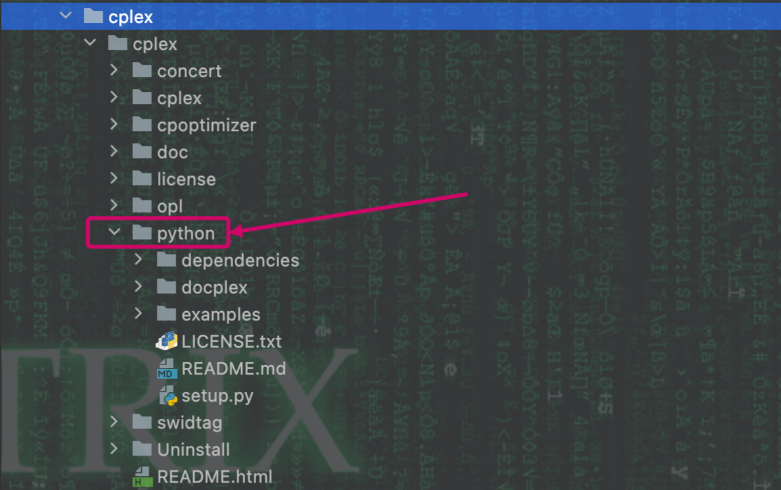The height and width of the screenshot is (490, 781).
Task: Click the cpoptimizer folder icon
Action: coord(142,124)
